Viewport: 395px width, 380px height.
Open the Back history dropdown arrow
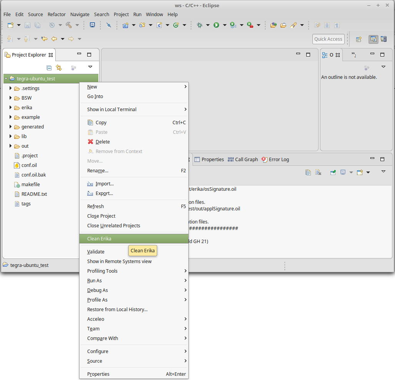[63, 39]
